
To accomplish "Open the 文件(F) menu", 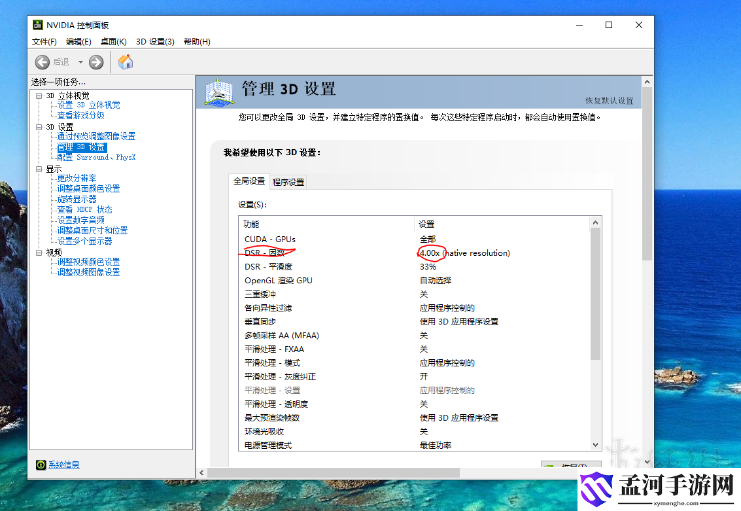I will (44, 42).
